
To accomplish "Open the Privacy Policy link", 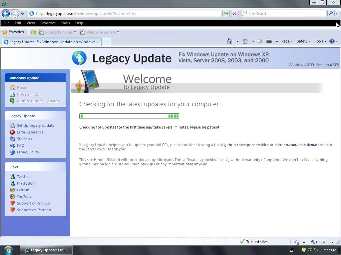I will click(x=28, y=152).
